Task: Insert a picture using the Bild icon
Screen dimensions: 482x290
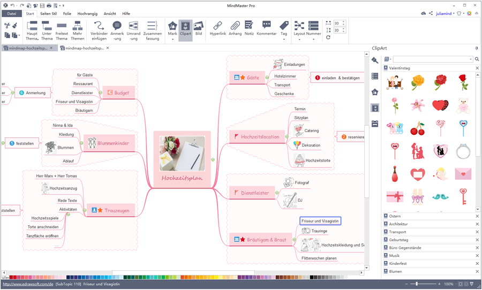Action: tap(199, 29)
